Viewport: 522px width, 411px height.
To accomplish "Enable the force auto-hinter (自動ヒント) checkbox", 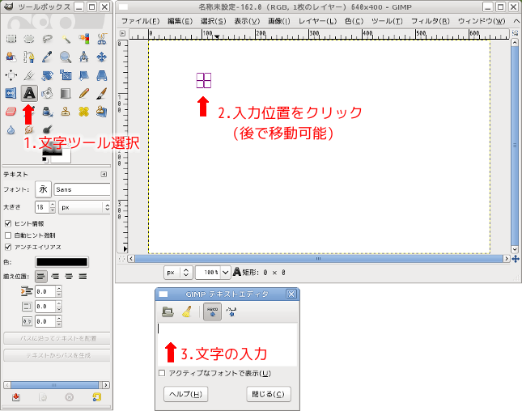I will [8, 235].
